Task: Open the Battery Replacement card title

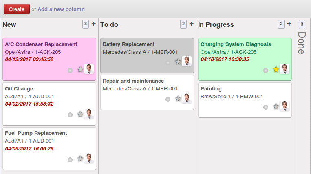Action: pyautogui.click(x=128, y=44)
